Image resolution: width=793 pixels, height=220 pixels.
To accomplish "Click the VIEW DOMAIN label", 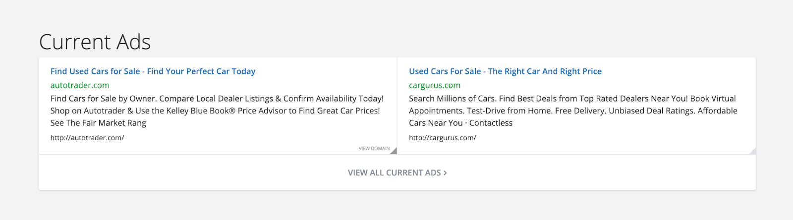I will point(374,149).
